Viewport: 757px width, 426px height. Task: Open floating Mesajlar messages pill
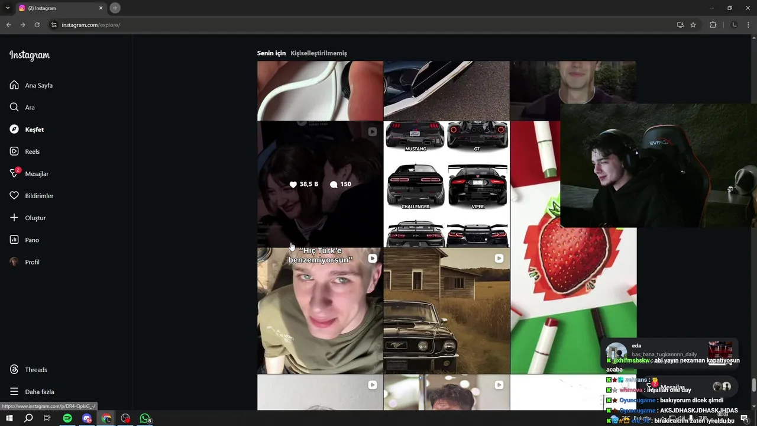click(689, 387)
